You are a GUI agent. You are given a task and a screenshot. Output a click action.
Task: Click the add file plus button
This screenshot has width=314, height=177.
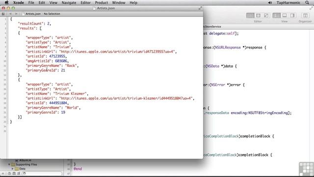click(x=3, y=174)
